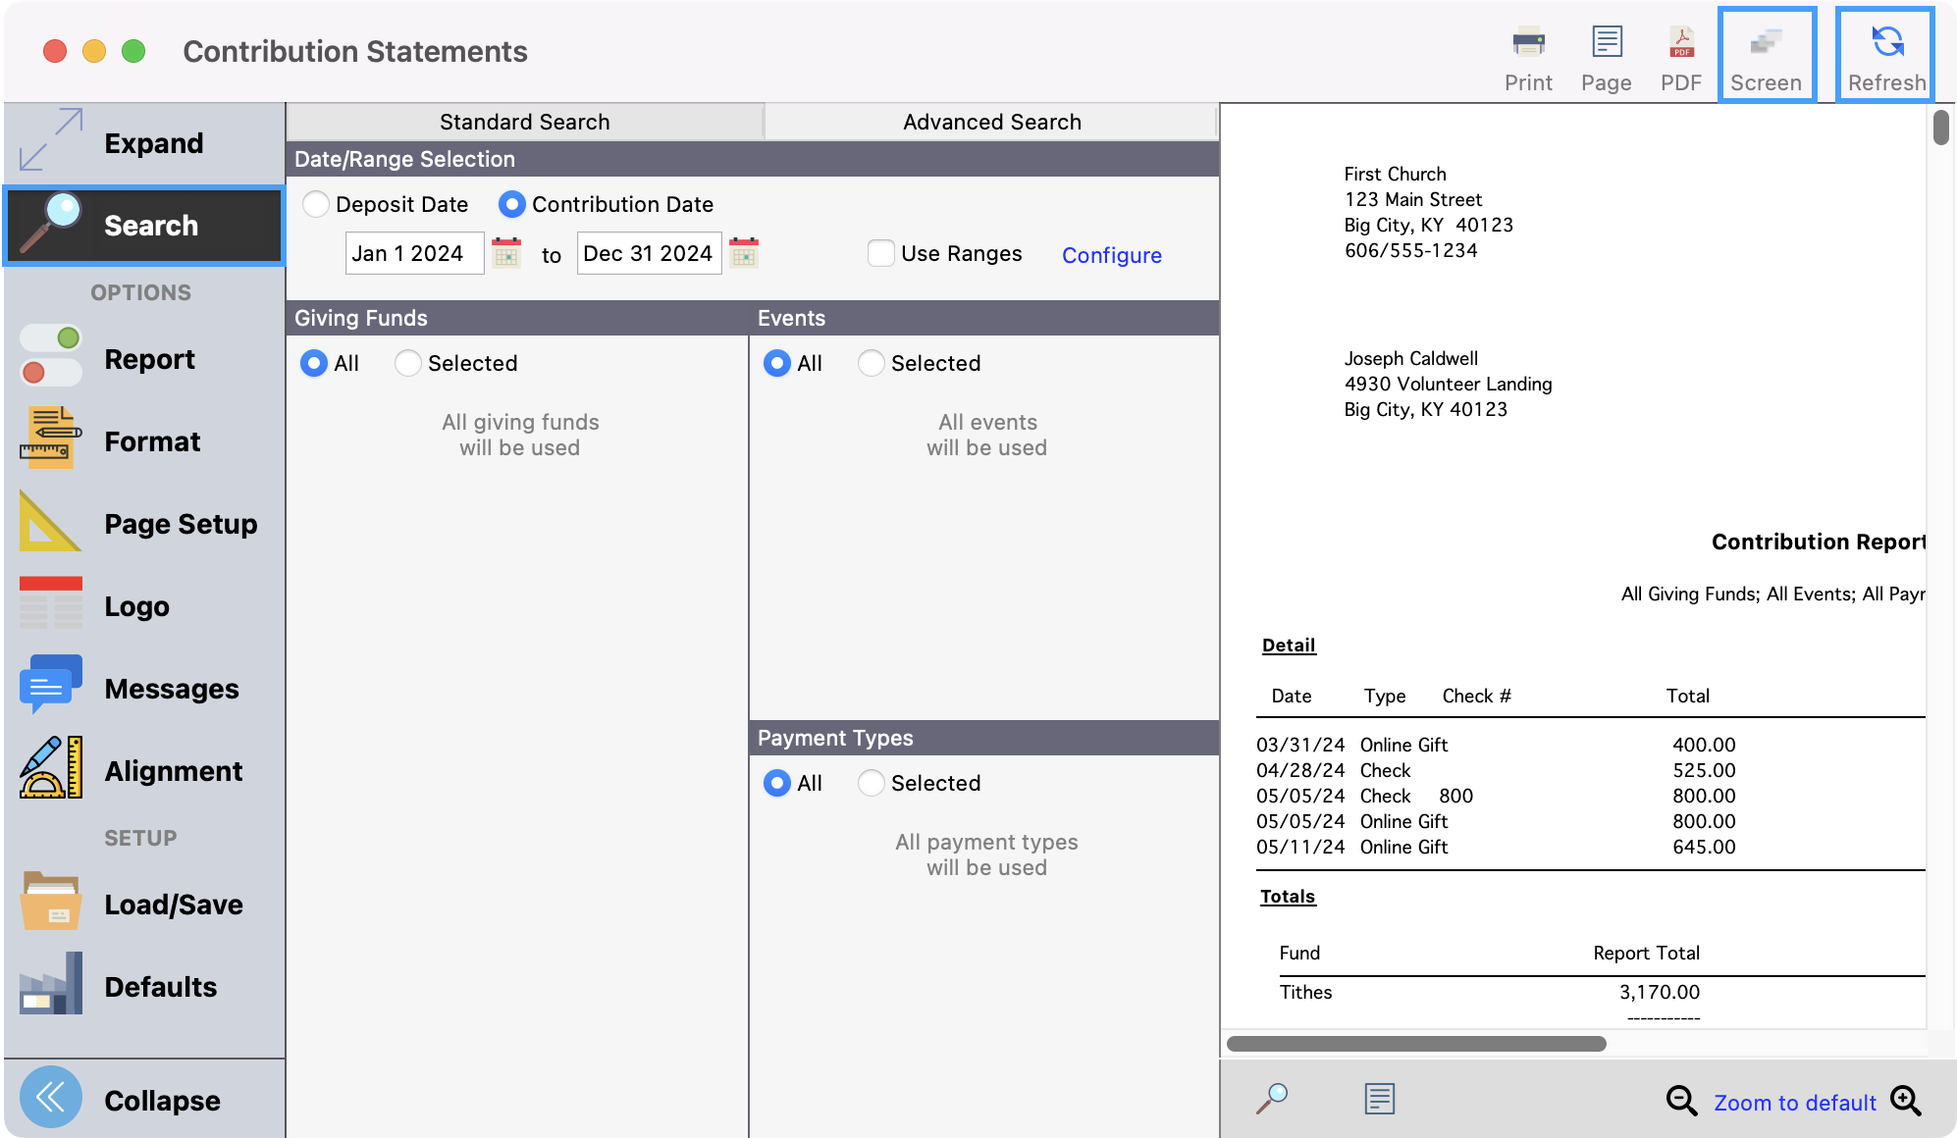Switch to the Advanced Search tab
This screenshot has width=1957, height=1138.
(991, 122)
